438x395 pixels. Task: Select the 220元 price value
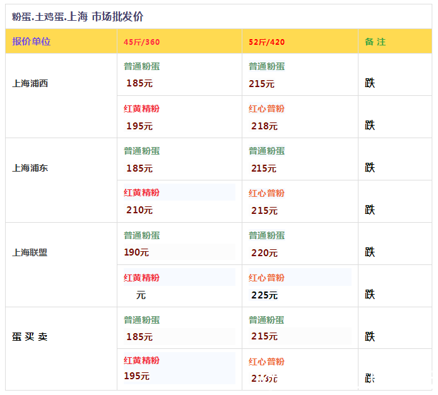264,253
